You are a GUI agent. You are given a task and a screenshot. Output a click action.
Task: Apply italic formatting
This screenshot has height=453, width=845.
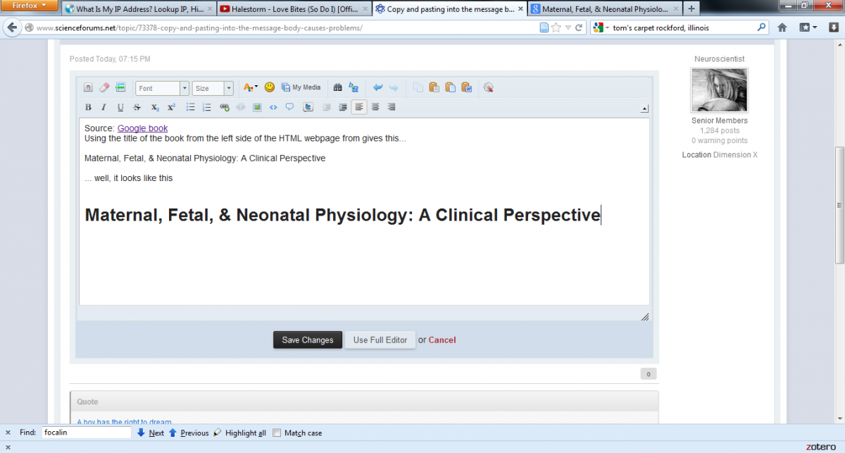coord(104,108)
